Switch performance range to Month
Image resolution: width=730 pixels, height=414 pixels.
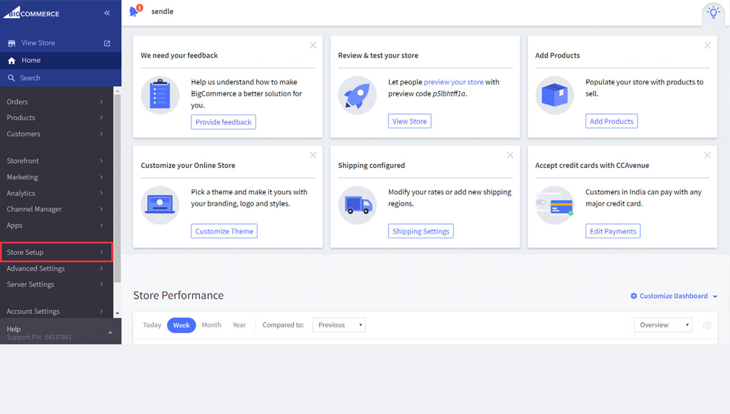[x=211, y=325]
